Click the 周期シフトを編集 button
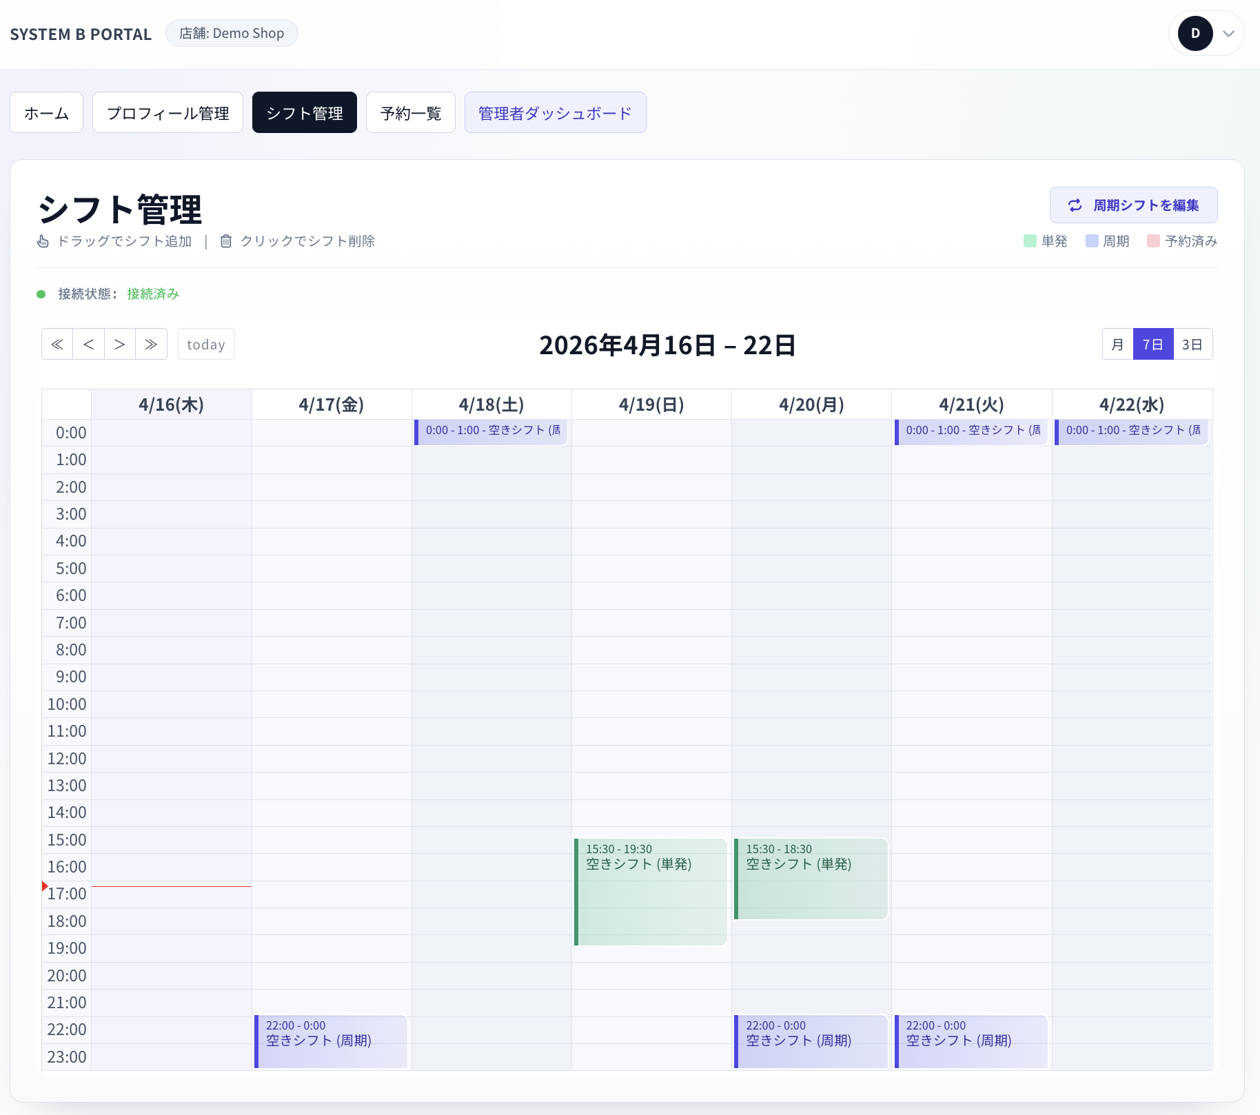This screenshot has width=1260, height=1115. 1133,205
